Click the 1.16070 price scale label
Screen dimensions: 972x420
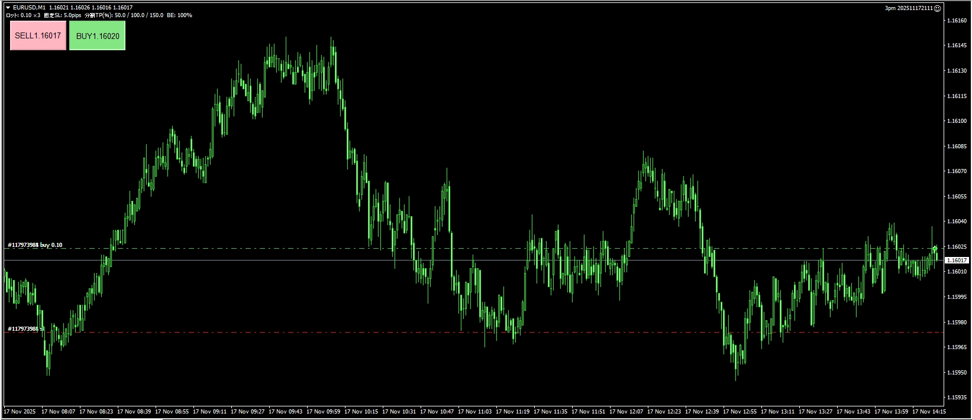(x=957, y=171)
